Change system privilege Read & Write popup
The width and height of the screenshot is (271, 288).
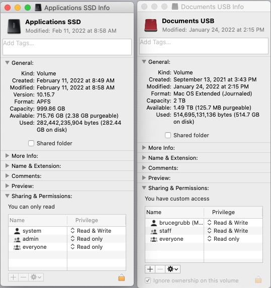click(x=91, y=231)
